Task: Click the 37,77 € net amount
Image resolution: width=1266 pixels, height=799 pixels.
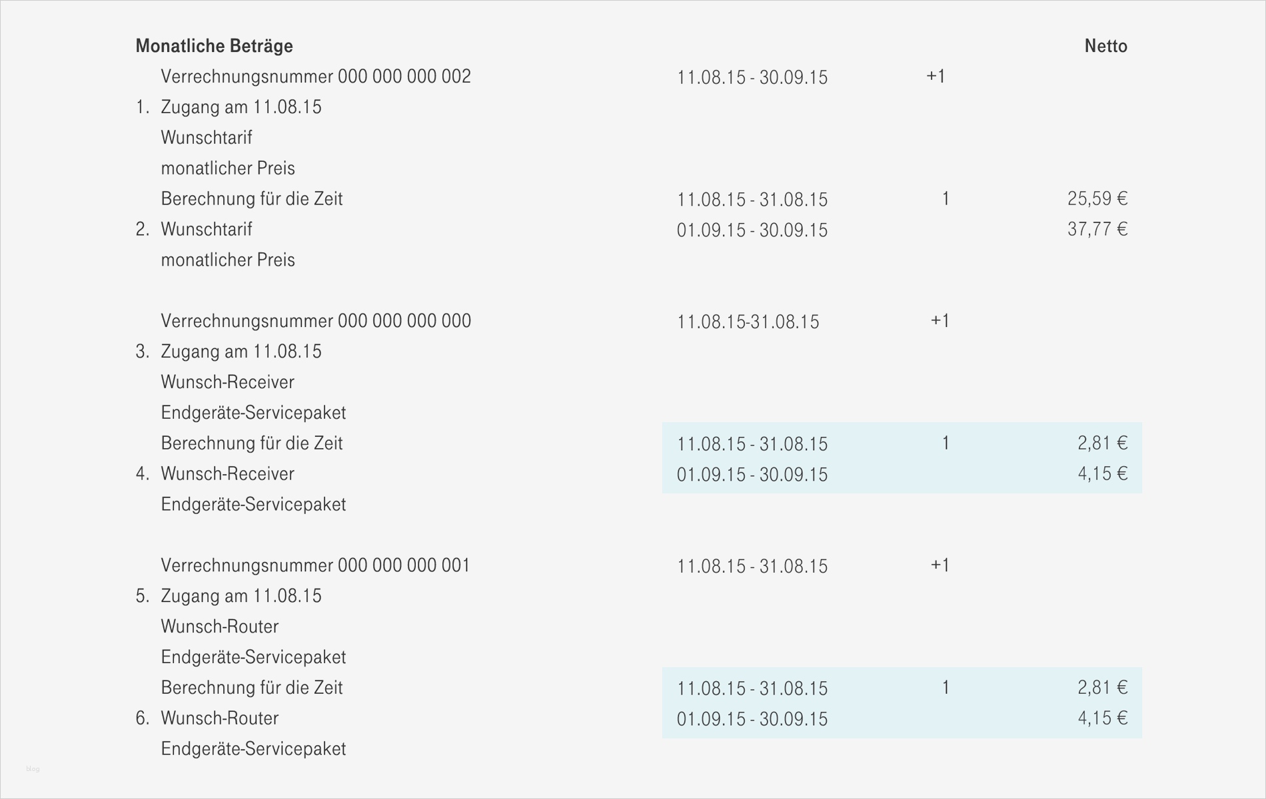Action: (x=1097, y=229)
